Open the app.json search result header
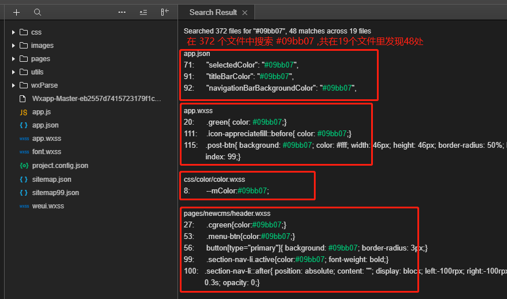This screenshot has height=299, width=507. [x=197, y=54]
